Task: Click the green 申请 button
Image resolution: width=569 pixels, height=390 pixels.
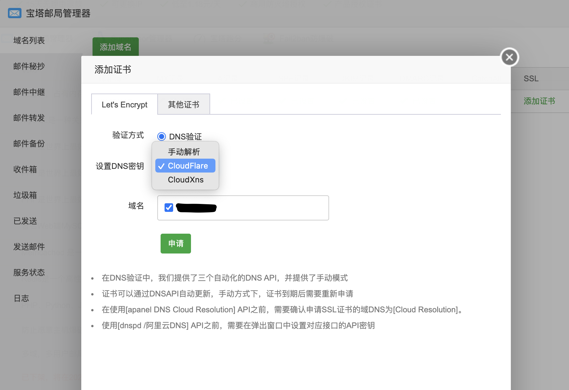Action: [x=176, y=244]
